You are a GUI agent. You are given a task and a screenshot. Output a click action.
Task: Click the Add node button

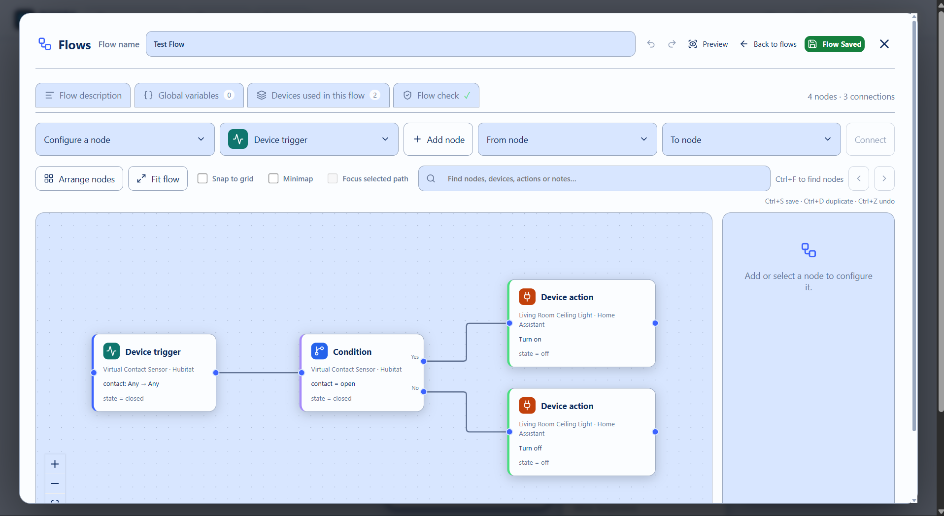click(438, 139)
